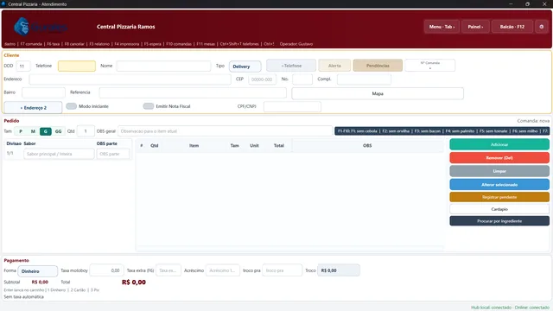Click 'F10 comandas' shortcut text
Screen dimensions: 553x311
pyautogui.click(x=179, y=44)
